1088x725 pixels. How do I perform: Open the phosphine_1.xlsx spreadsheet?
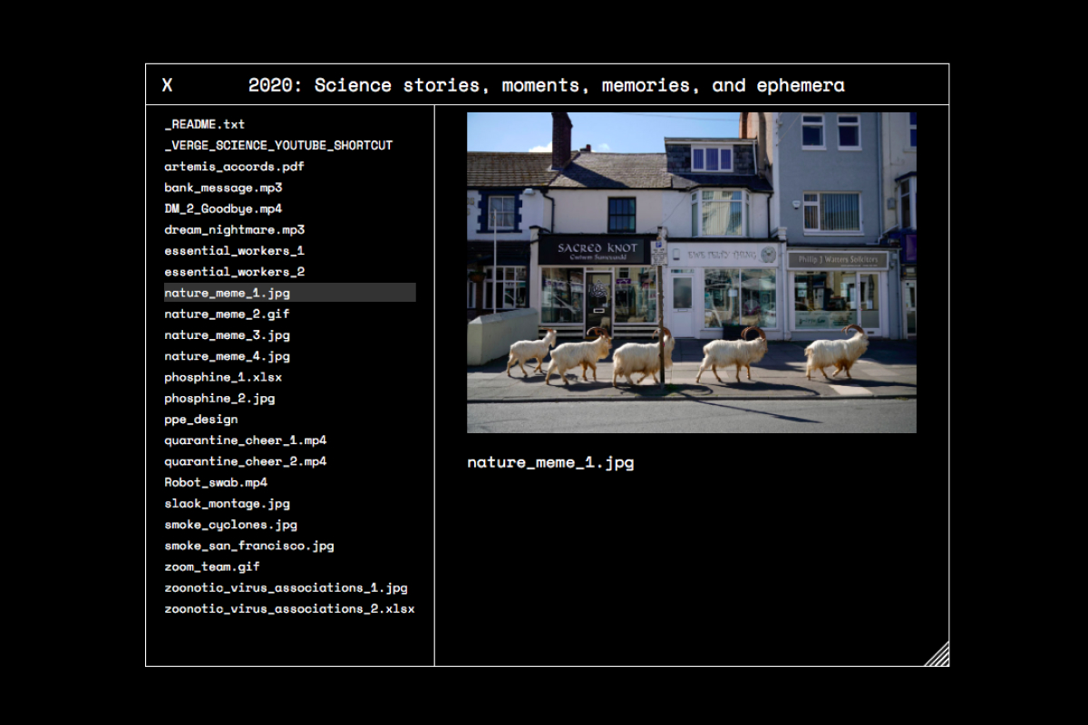click(x=223, y=377)
